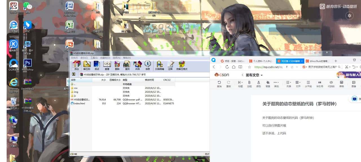Click the undo (撤消) button in editor
The width and height of the screenshot is (361, 162).
(x=219, y=84)
